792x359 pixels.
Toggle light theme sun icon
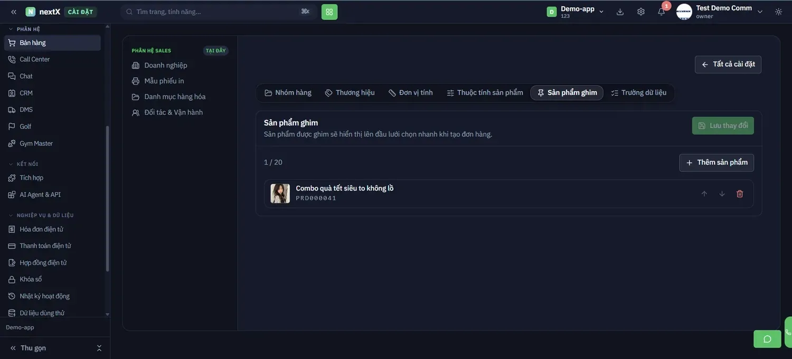779,12
